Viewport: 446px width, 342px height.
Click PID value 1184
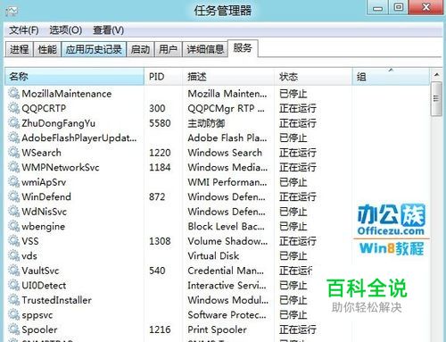160,167
